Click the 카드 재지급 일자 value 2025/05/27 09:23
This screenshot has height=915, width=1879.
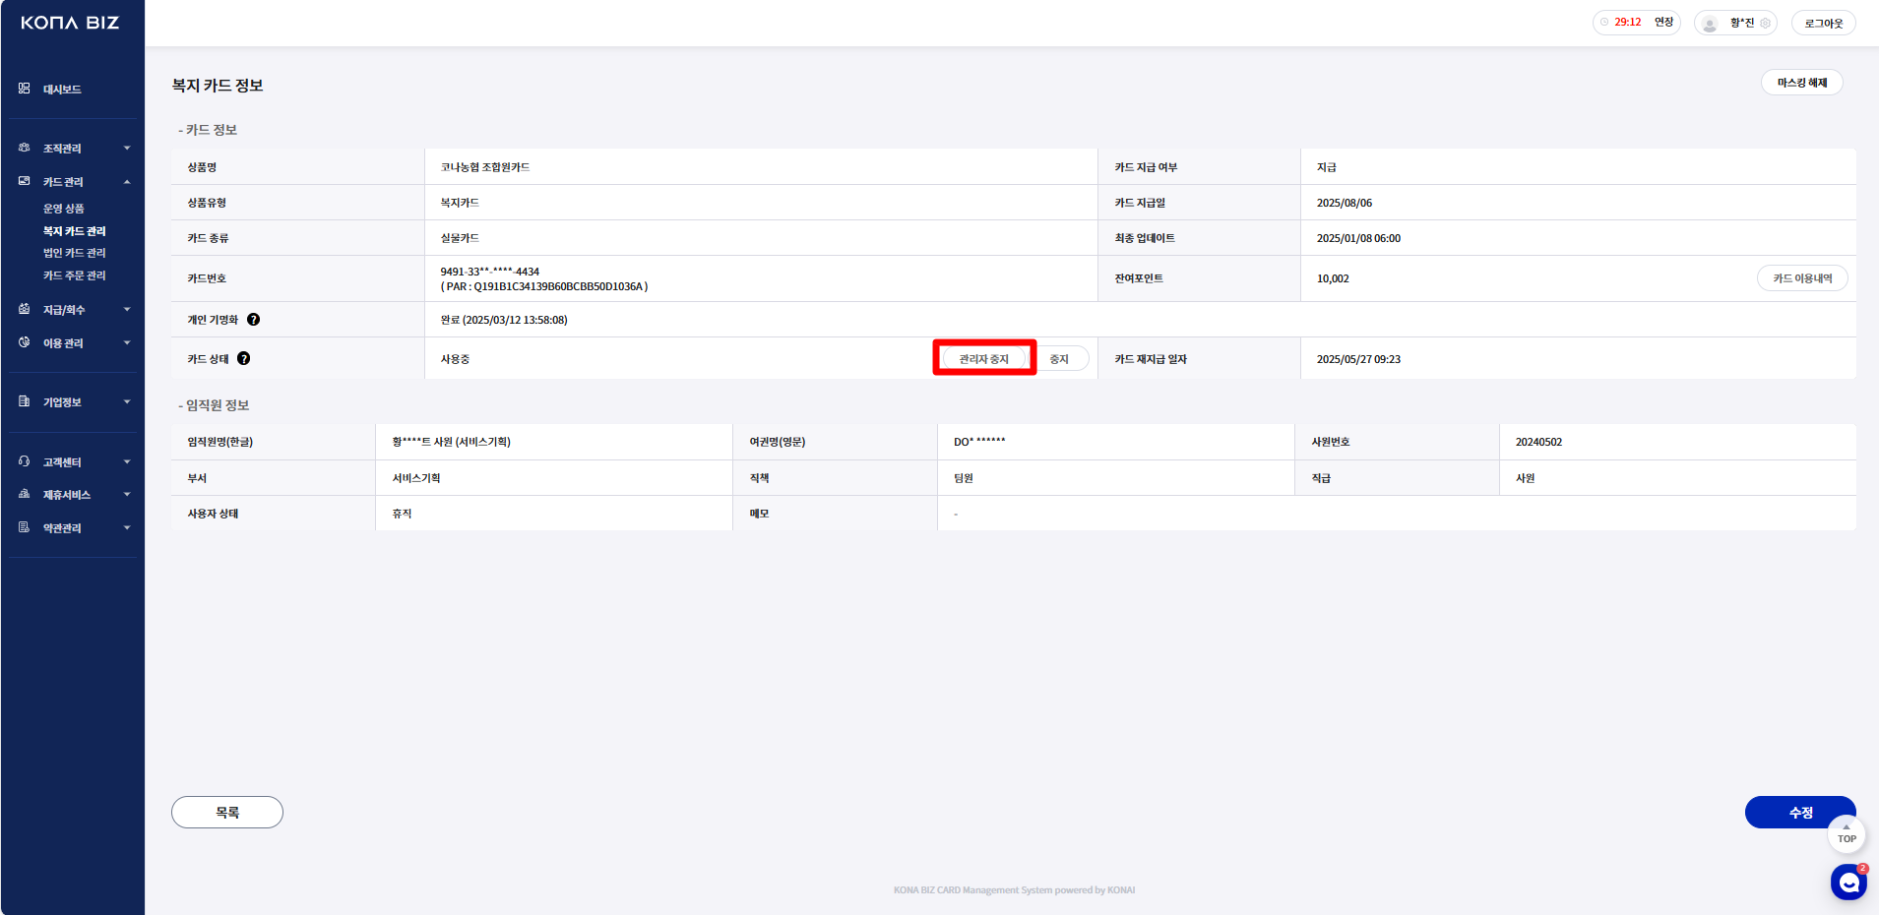pos(1358,359)
